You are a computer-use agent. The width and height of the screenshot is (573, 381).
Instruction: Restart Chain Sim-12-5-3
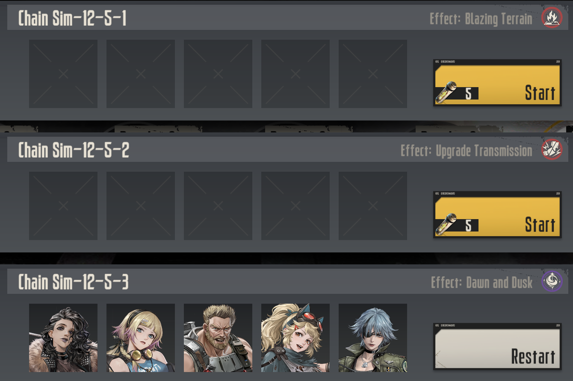(497, 346)
